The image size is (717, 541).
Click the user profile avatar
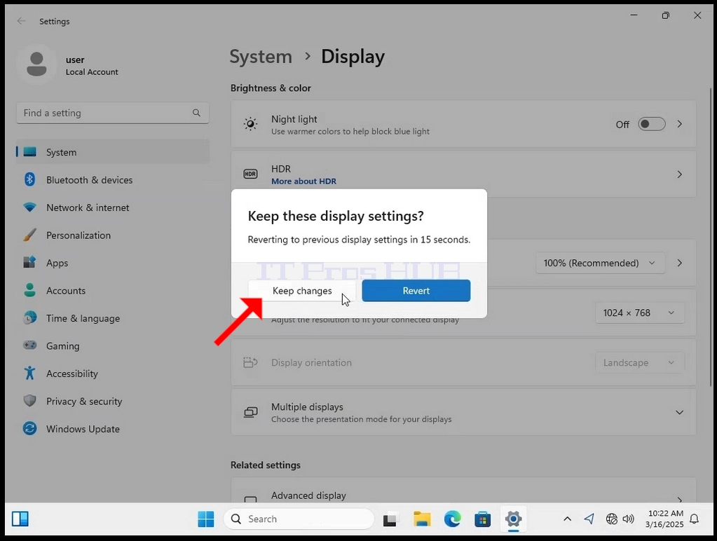36,64
